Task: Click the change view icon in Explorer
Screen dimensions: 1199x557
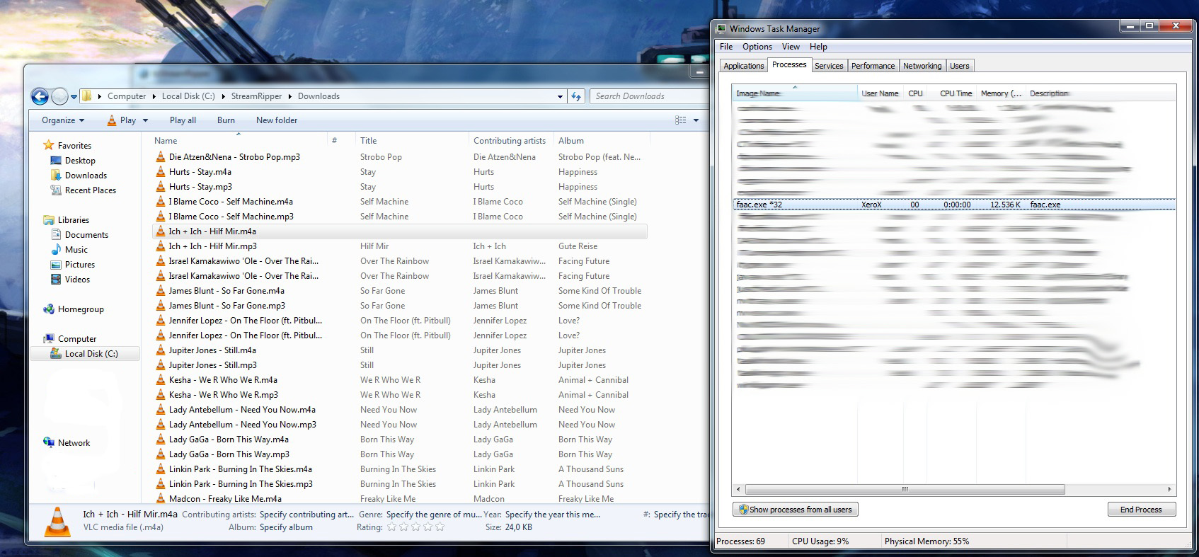Action: point(681,120)
